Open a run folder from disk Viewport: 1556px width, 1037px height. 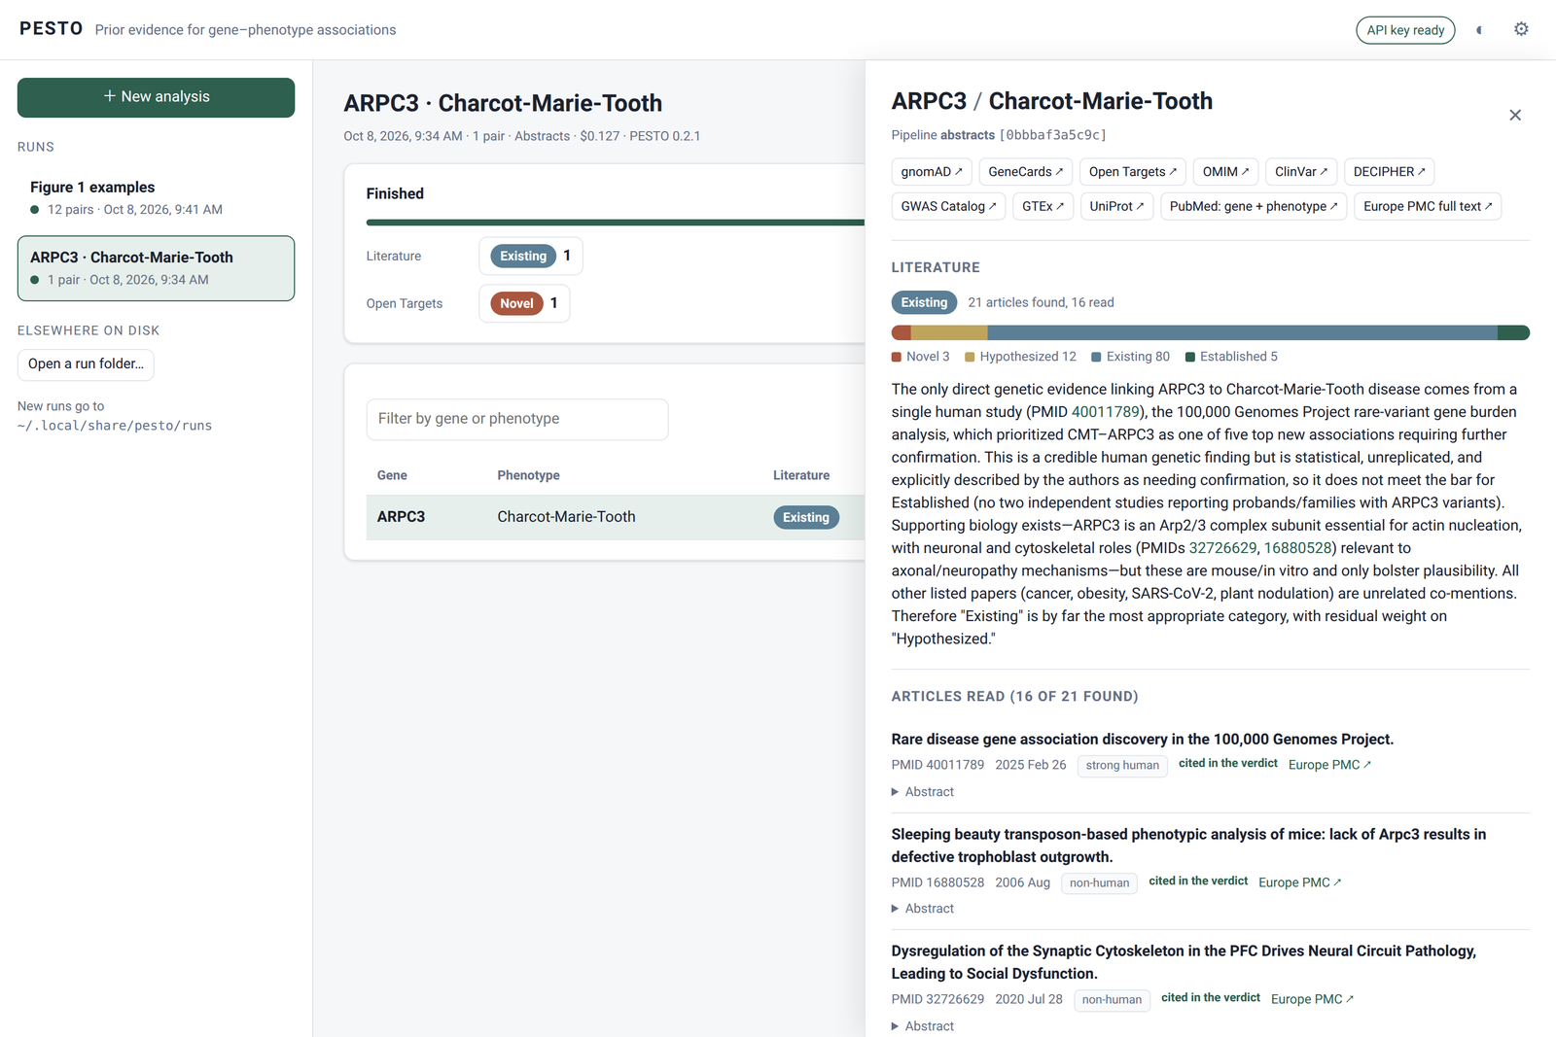pos(86,364)
